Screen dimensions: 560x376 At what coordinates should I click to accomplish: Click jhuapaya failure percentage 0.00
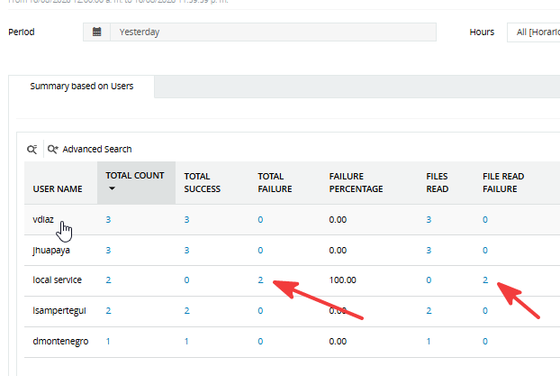tap(338, 250)
